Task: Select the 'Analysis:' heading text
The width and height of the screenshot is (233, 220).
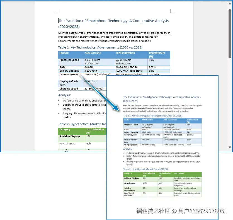Action: pos(64,95)
